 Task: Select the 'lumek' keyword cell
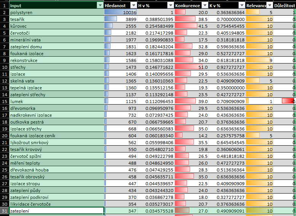click(x=56, y=102)
